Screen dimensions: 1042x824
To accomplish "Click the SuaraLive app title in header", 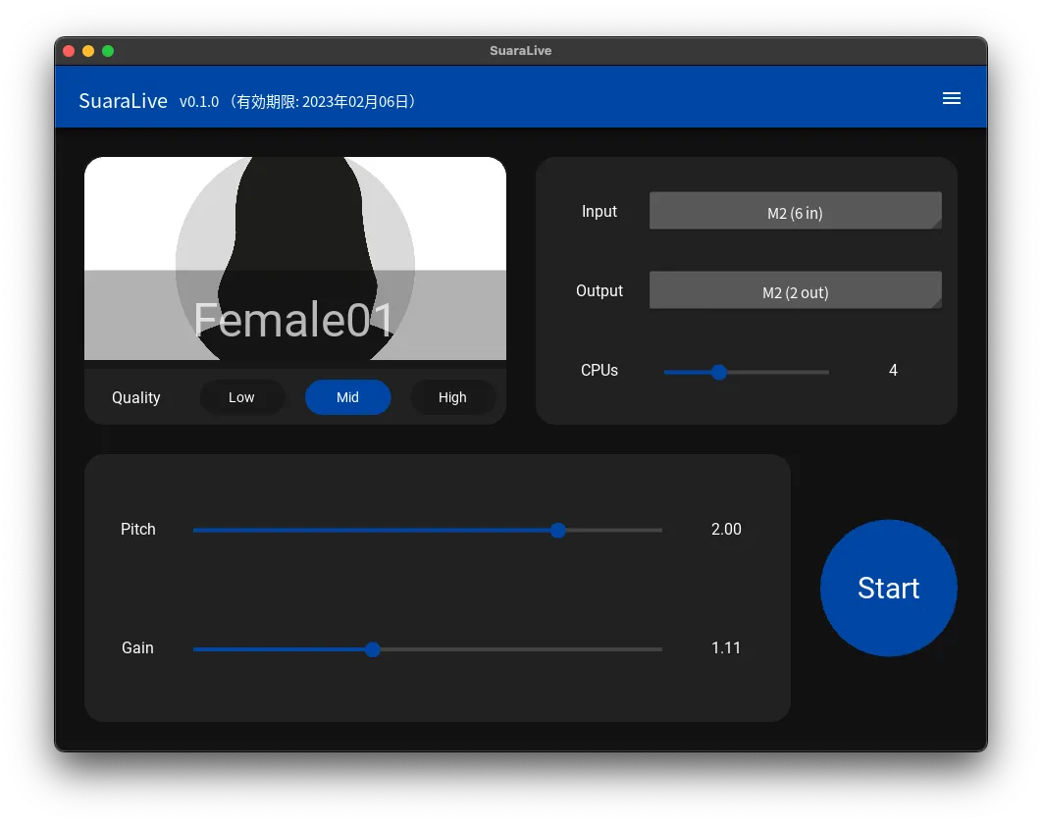I will [x=123, y=101].
